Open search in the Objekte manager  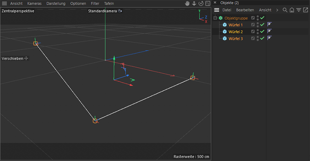(285, 10)
